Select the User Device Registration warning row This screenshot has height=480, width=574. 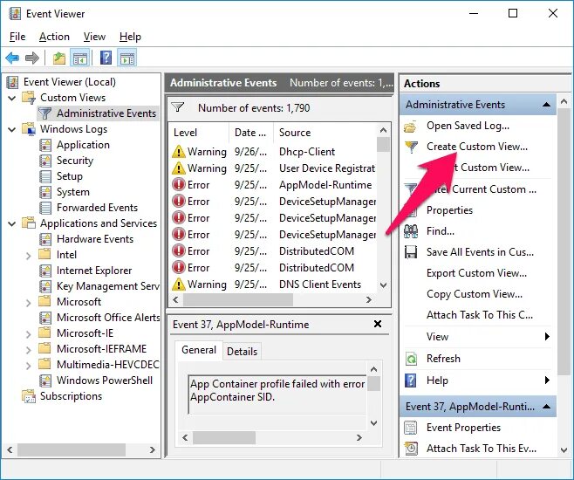(x=273, y=168)
